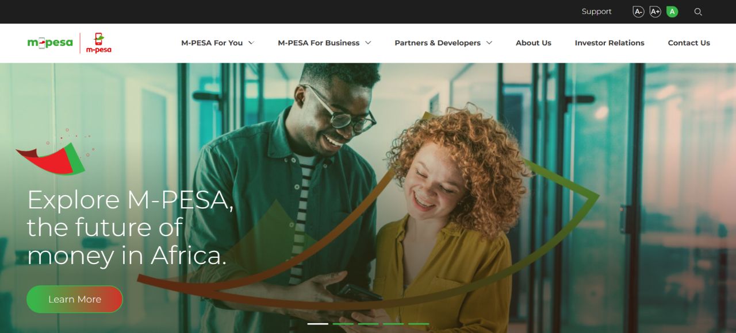Switch to the third carousel slide indicator
The image size is (736, 333).
[369, 324]
